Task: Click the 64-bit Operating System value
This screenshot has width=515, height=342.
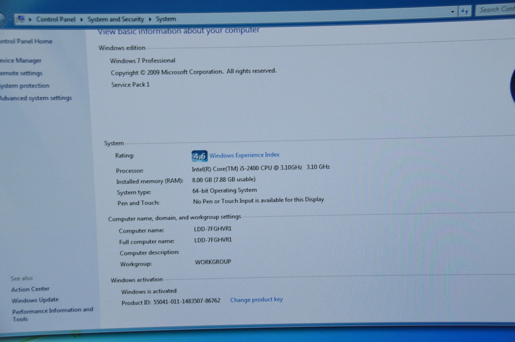Action: (225, 191)
